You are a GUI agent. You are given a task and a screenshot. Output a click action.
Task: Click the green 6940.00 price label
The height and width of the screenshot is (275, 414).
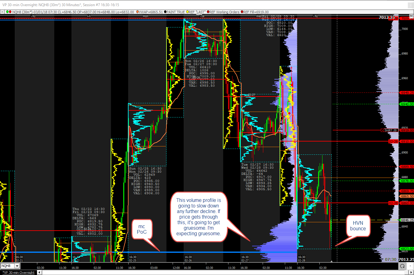click(406, 104)
